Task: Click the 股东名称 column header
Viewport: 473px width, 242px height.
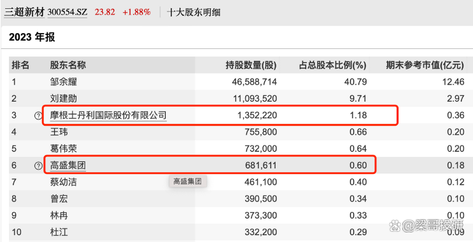Action: click(x=68, y=65)
